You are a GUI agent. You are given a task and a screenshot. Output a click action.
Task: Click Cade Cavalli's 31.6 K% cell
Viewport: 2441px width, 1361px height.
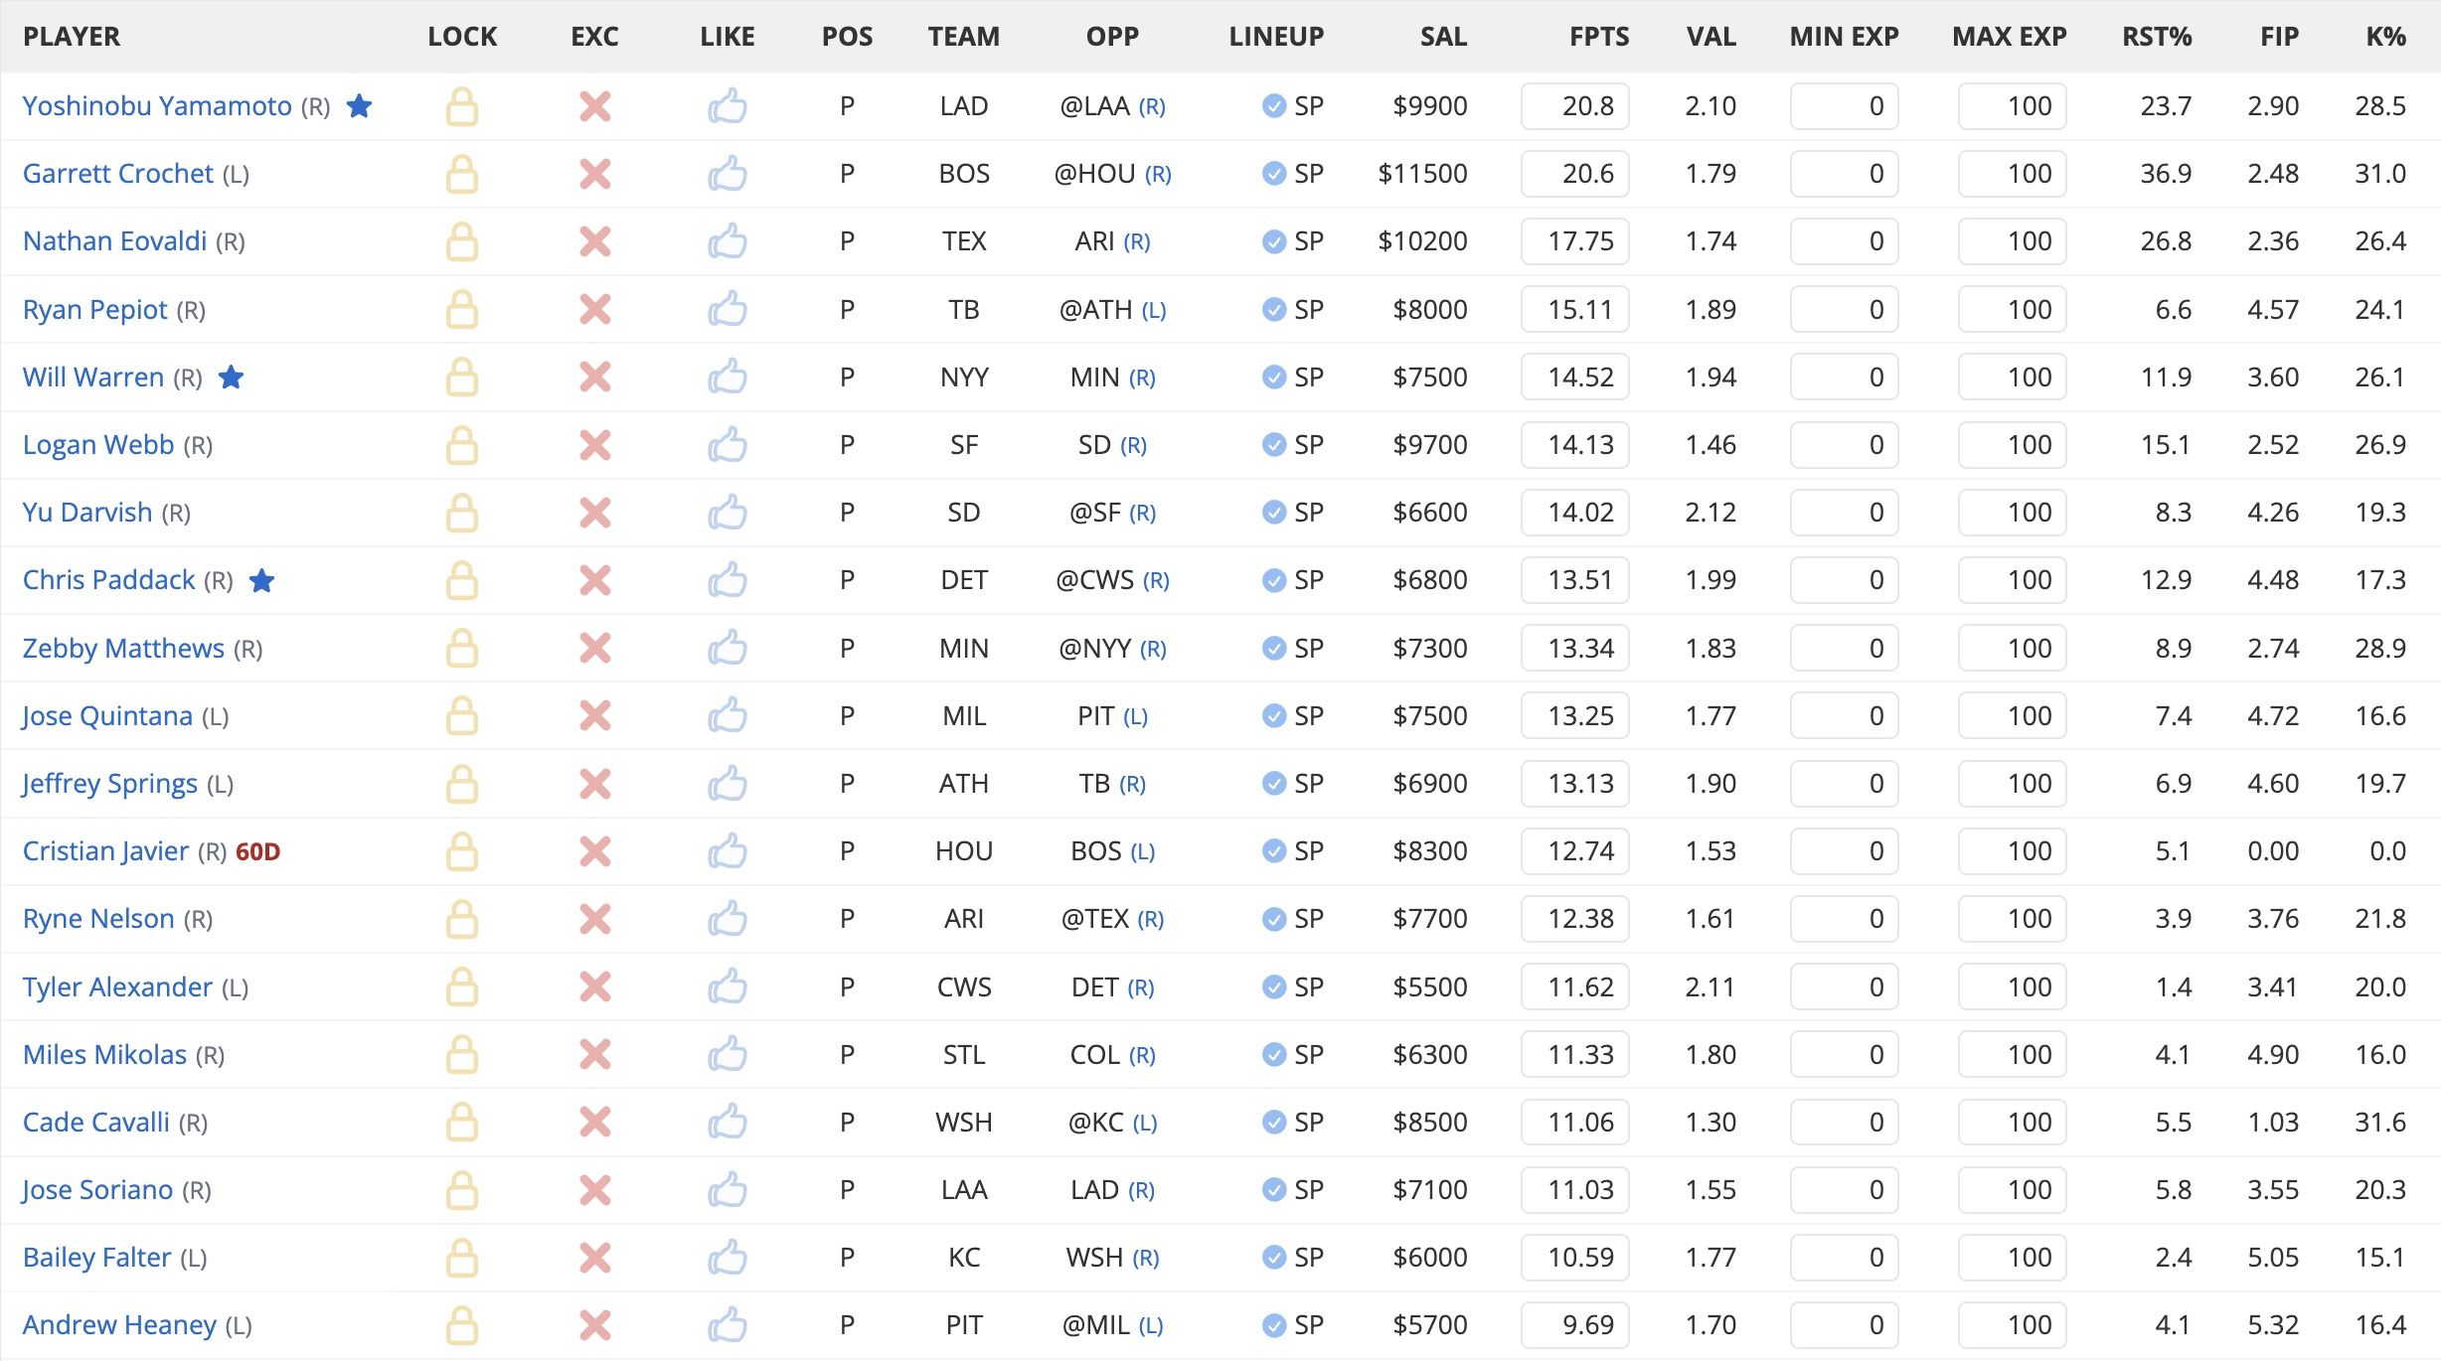point(2380,1123)
